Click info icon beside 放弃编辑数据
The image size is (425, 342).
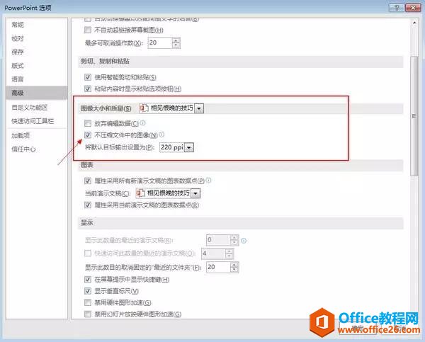click(x=142, y=123)
